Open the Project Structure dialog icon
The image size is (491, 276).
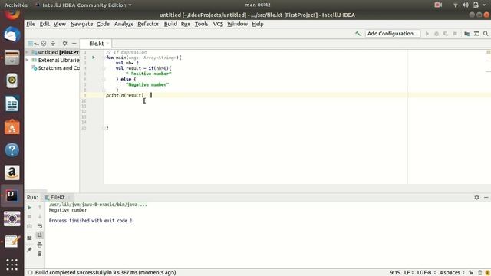(x=467, y=34)
